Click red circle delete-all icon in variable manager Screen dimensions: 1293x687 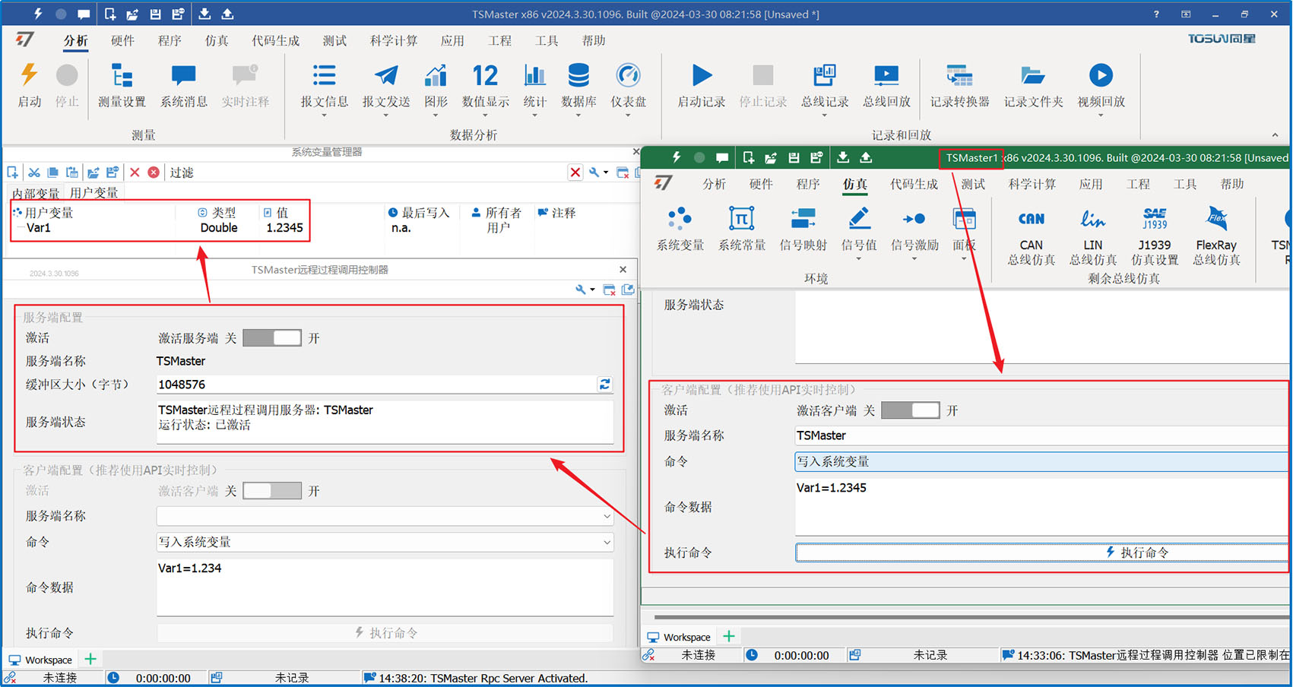tap(154, 173)
